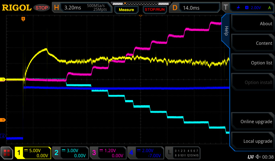Click the yellow channel 1 ground marker
This screenshot has height=161, width=275.
pyautogui.click(x=3, y=80)
